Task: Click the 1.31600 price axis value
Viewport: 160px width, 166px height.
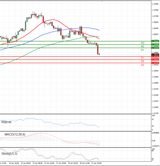Action: point(155,107)
